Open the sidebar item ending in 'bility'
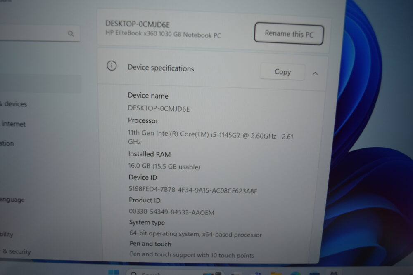 click(x=7, y=234)
